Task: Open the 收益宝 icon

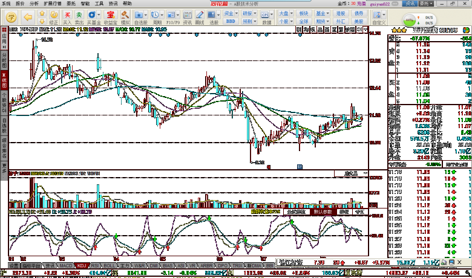Action: 110,17
